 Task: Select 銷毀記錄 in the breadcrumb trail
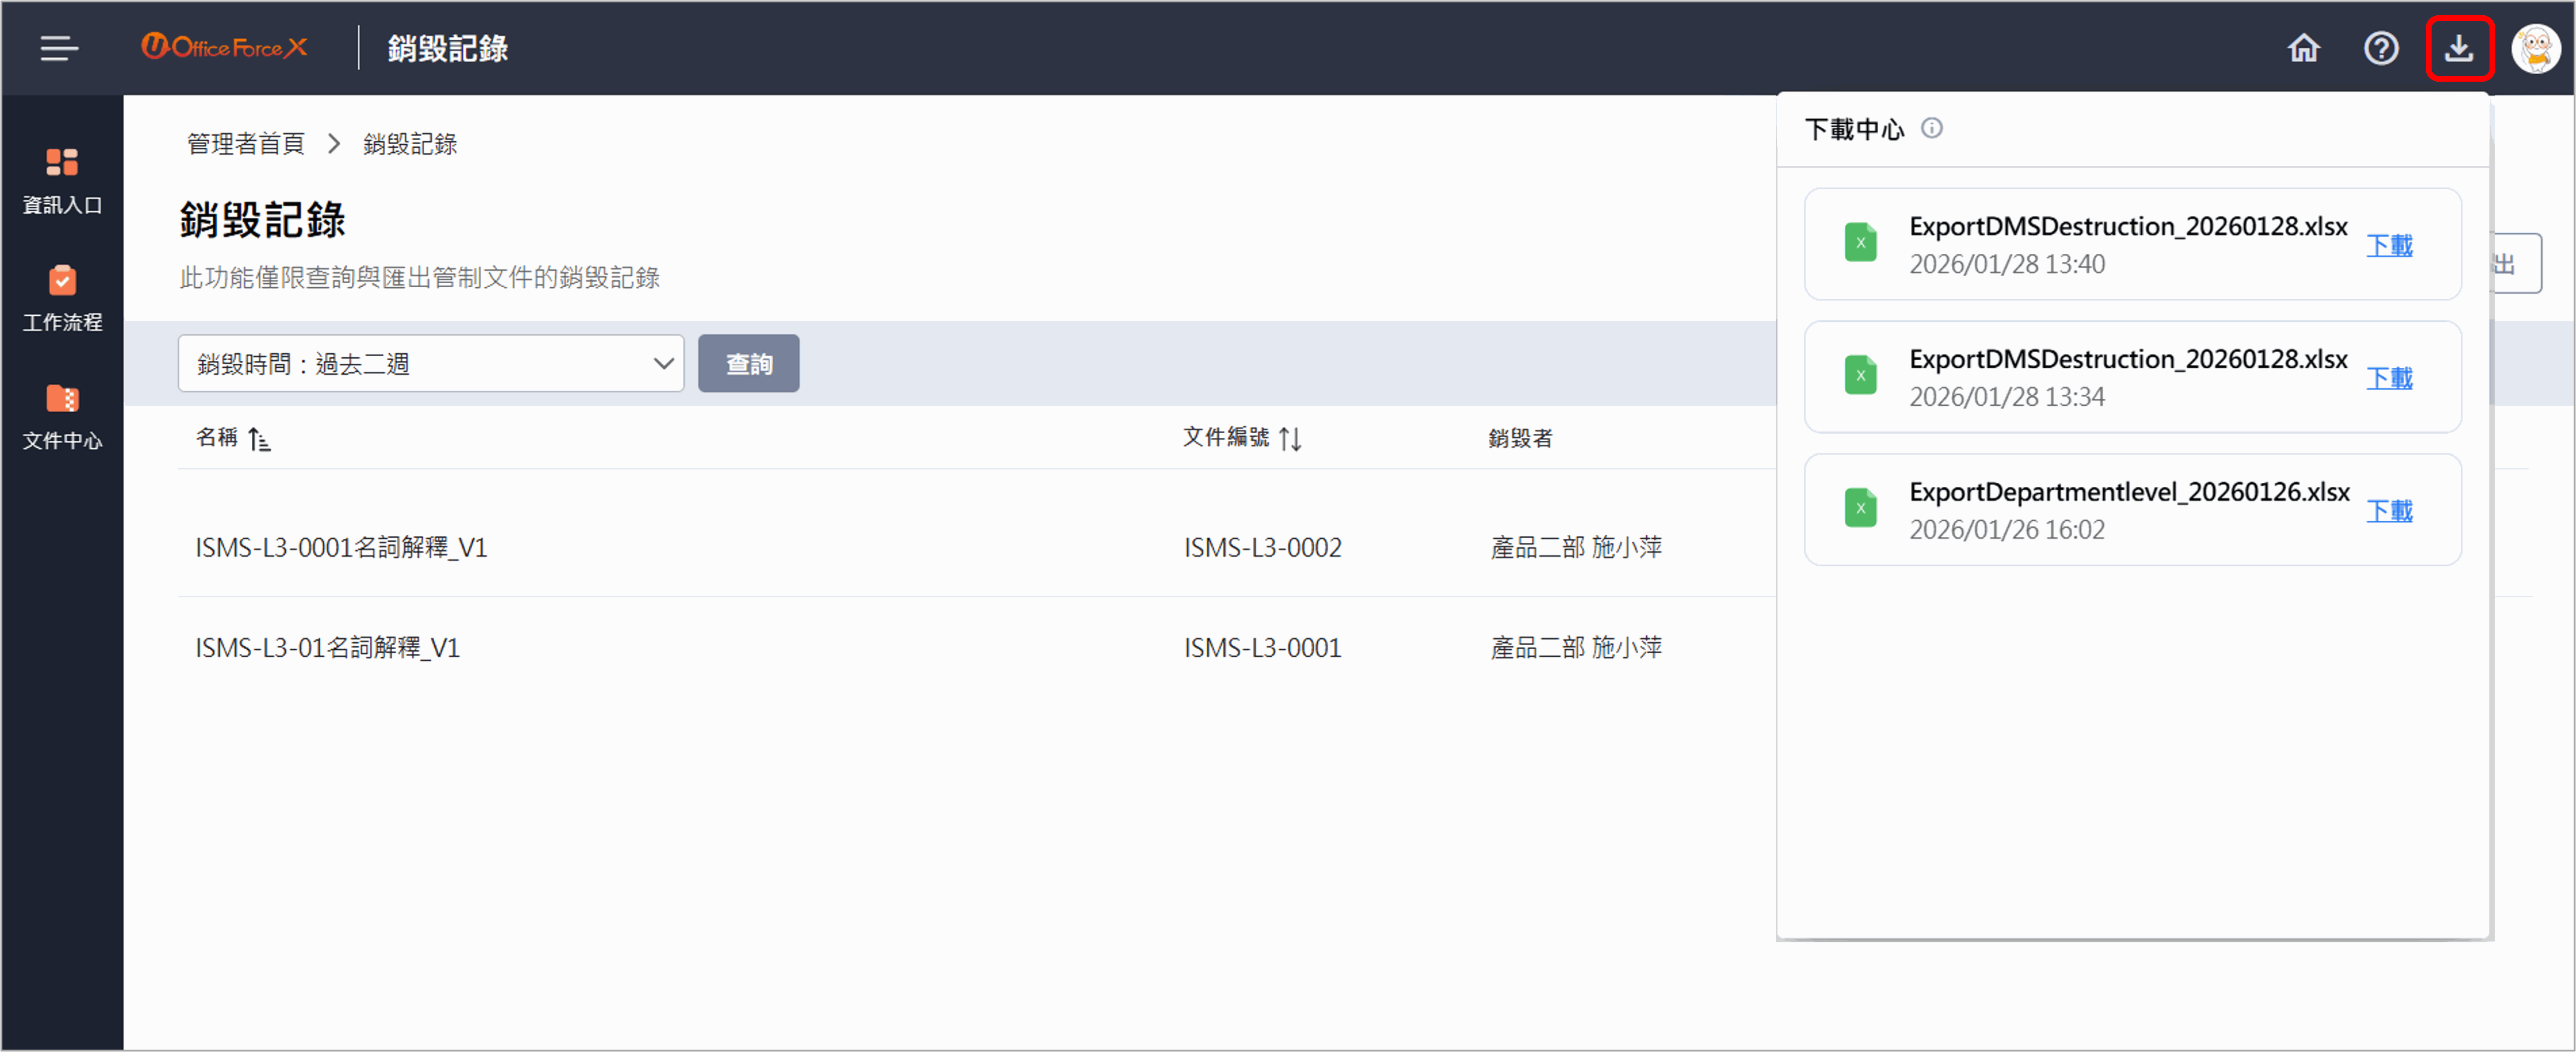[410, 144]
